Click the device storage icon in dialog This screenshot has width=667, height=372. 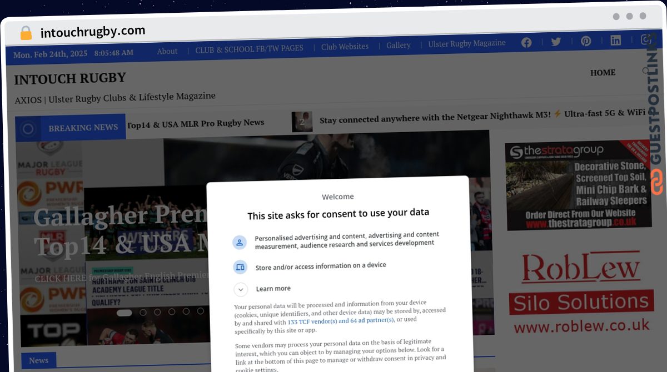tap(240, 267)
